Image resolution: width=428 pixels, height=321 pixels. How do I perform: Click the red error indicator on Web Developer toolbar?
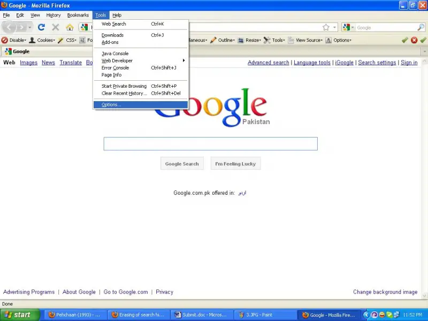414,40
